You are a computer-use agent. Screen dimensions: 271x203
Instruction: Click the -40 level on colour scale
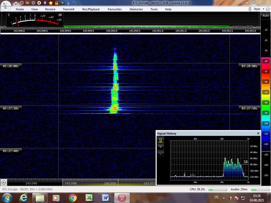pyautogui.click(x=266, y=61)
